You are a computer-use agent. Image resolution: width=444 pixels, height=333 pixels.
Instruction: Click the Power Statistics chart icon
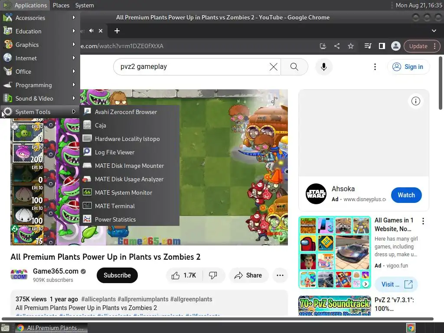[x=87, y=219]
